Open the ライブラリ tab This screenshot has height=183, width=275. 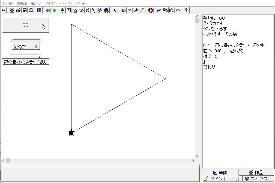pos(258,179)
